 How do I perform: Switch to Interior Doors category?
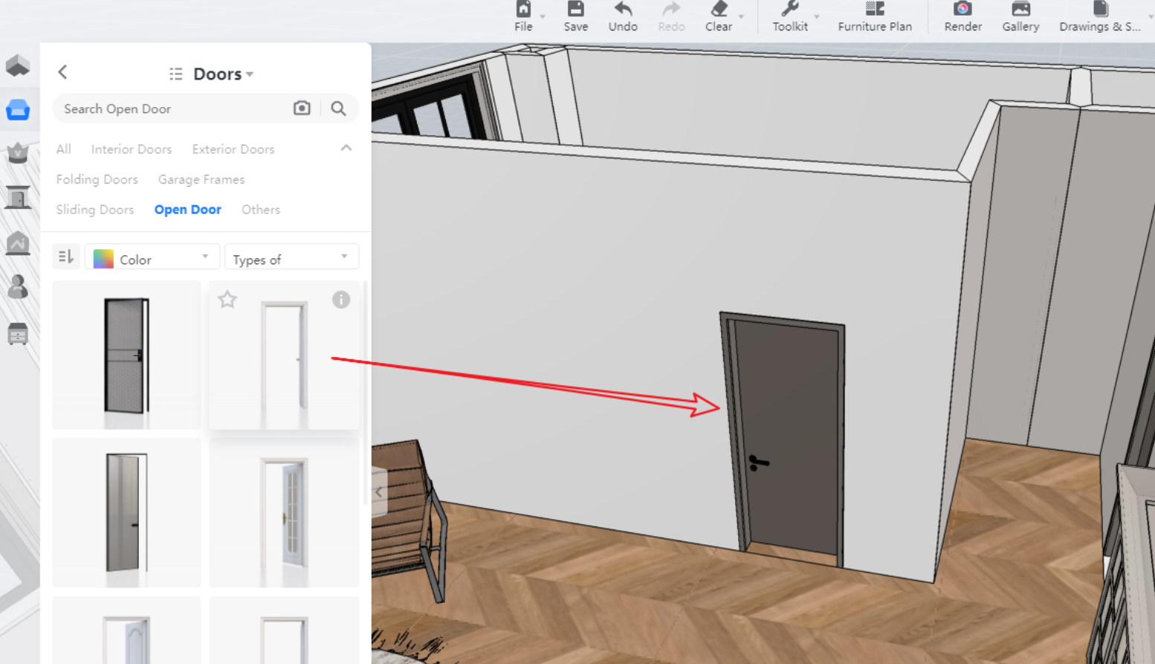pos(132,149)
